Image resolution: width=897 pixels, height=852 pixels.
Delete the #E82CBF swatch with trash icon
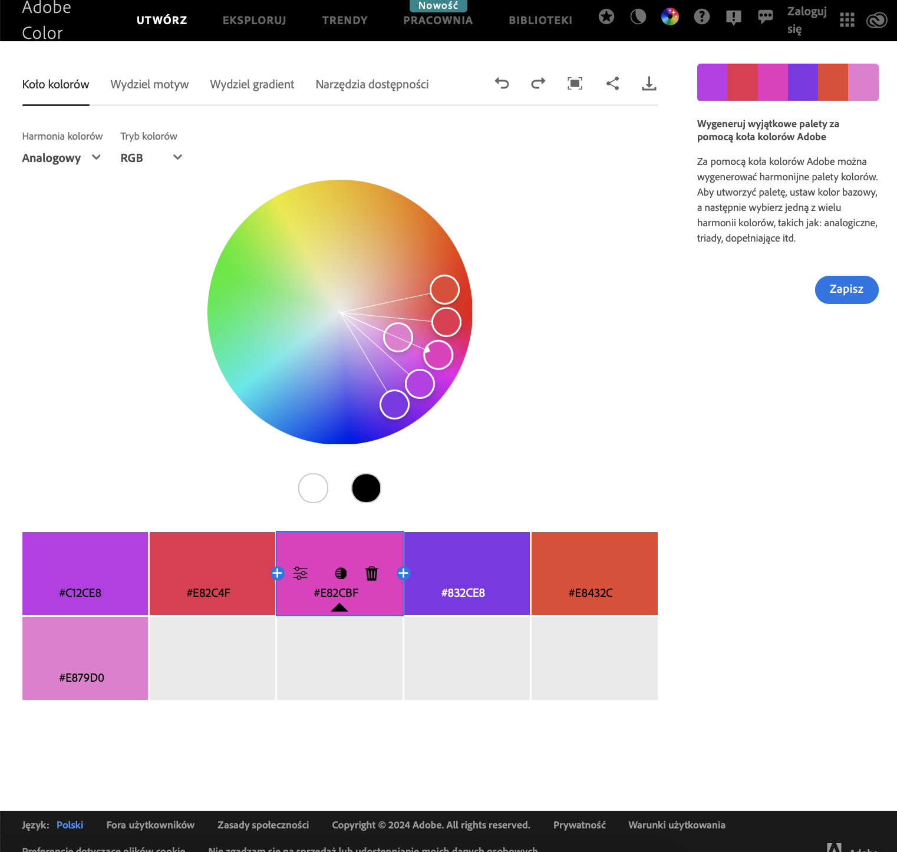(372, 573)
